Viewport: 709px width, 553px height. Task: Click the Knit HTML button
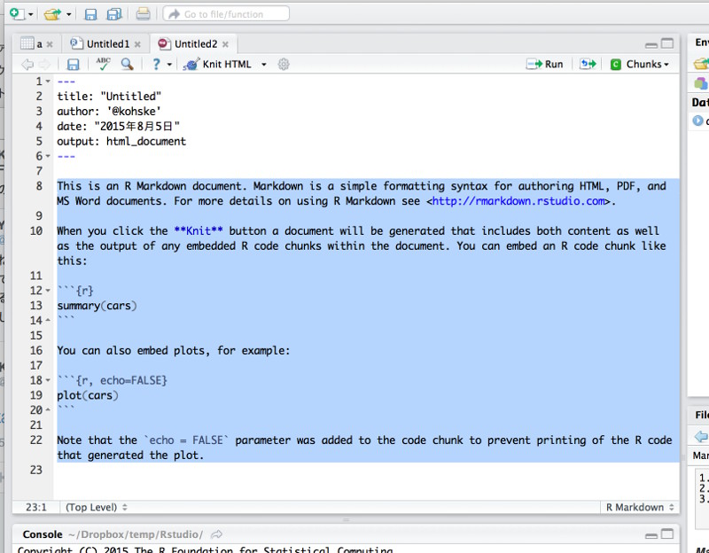click(x=217, y=64)
